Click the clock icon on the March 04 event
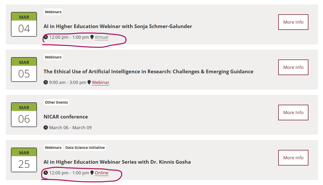Image resolution: width=323 pixels, height=185 pixels. (46, 37)
